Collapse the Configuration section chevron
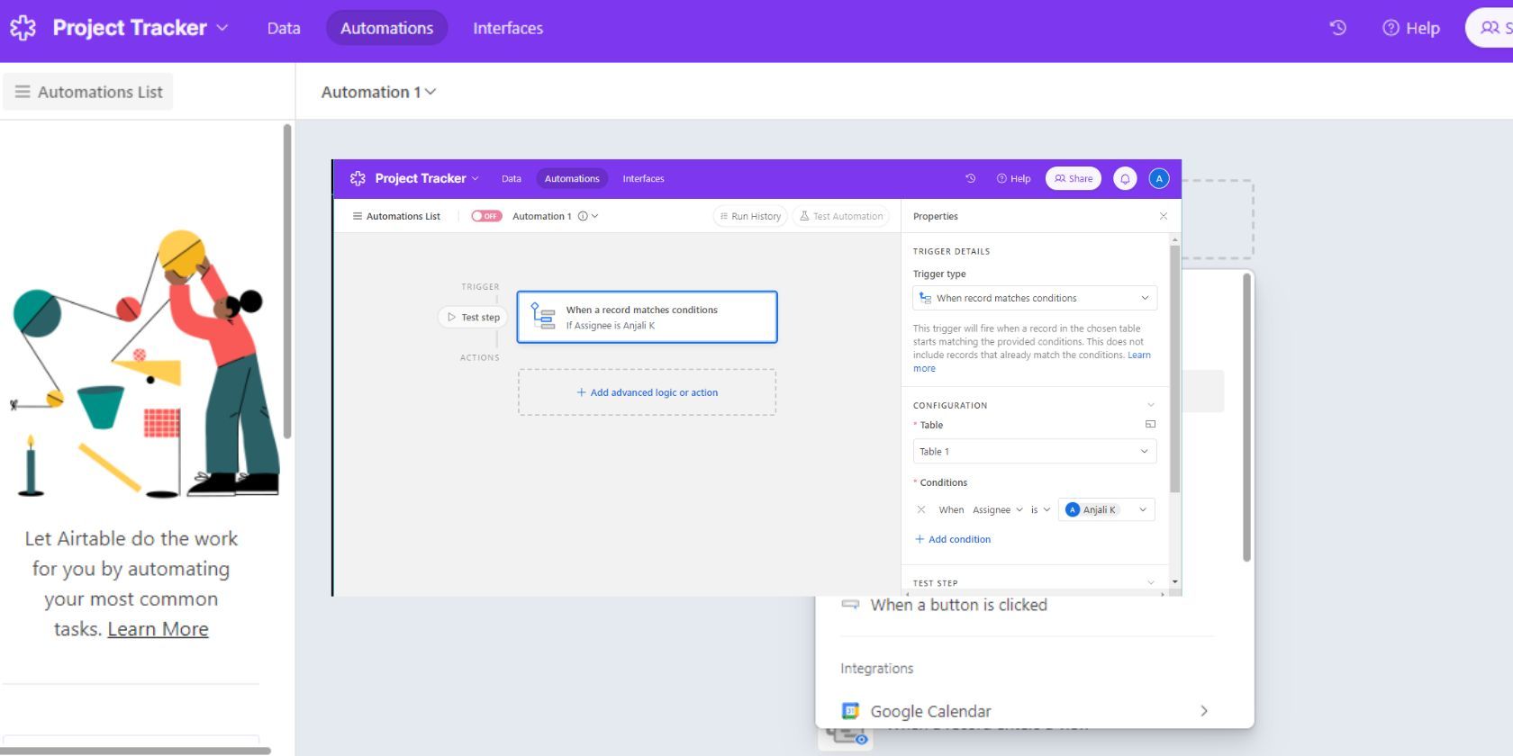The height and width of the screenshot is (756, 1513). [1150, 405]
